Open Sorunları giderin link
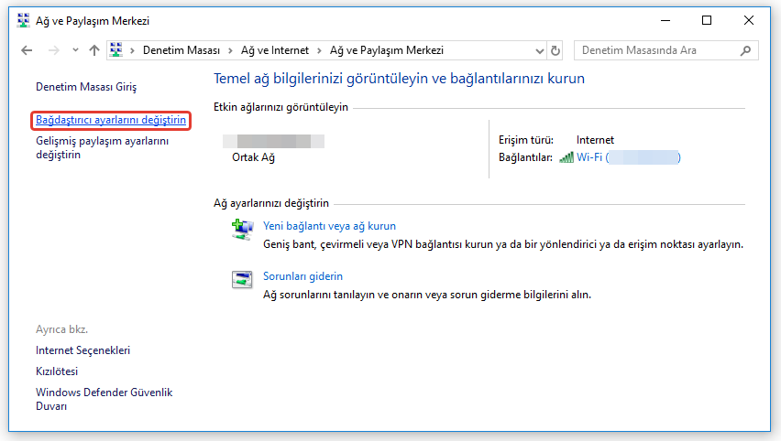 (302, 276)
